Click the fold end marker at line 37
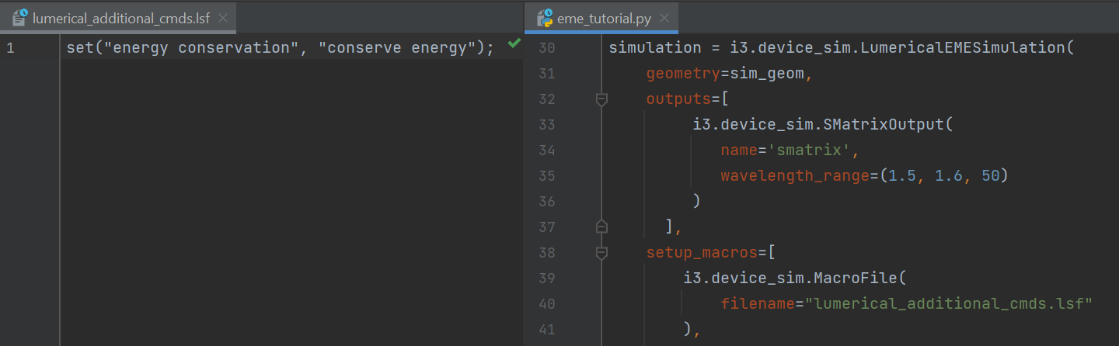1119x346 pixels. click(x=601, y=227)
